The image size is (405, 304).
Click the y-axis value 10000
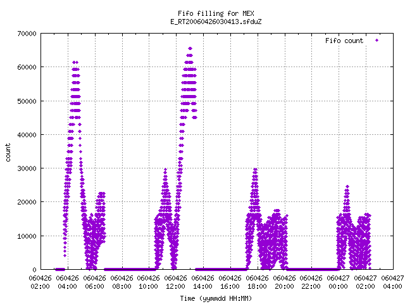[x=27, y=236]
